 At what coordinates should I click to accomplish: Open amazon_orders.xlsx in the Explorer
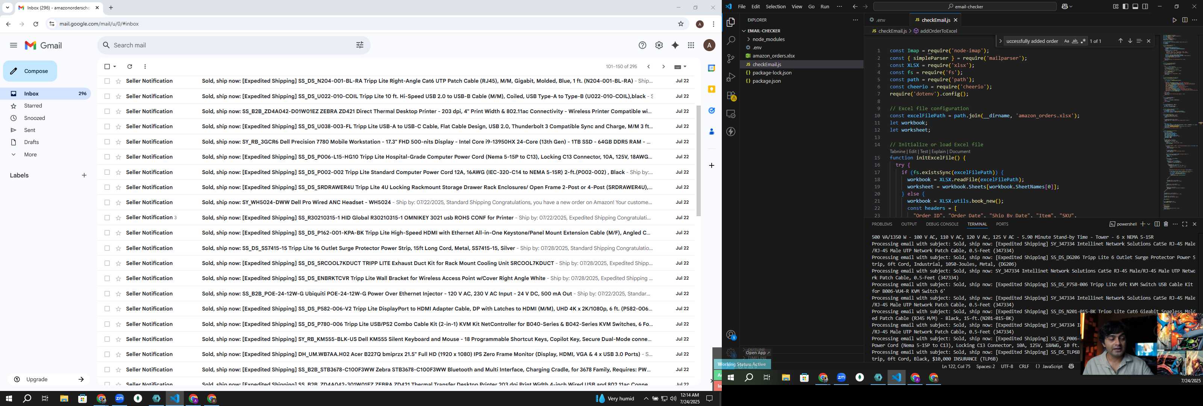coord(773,56)
